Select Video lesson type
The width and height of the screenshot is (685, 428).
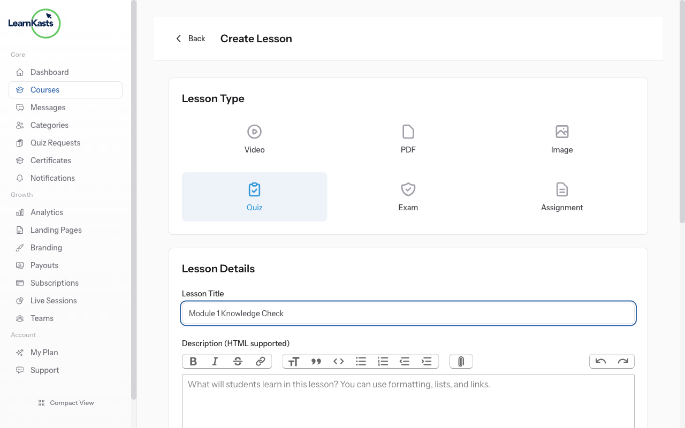pyautogui.click(x=254, y=139)
